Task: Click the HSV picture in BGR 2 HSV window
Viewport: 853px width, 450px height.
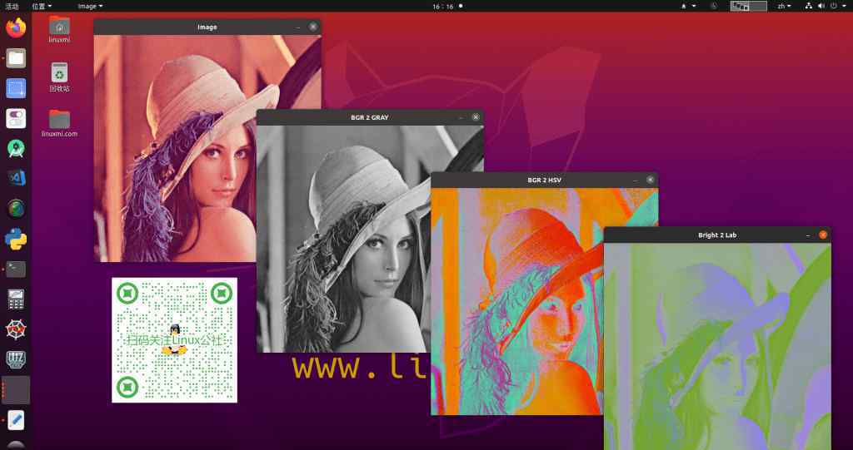Action: click(545, 302)
